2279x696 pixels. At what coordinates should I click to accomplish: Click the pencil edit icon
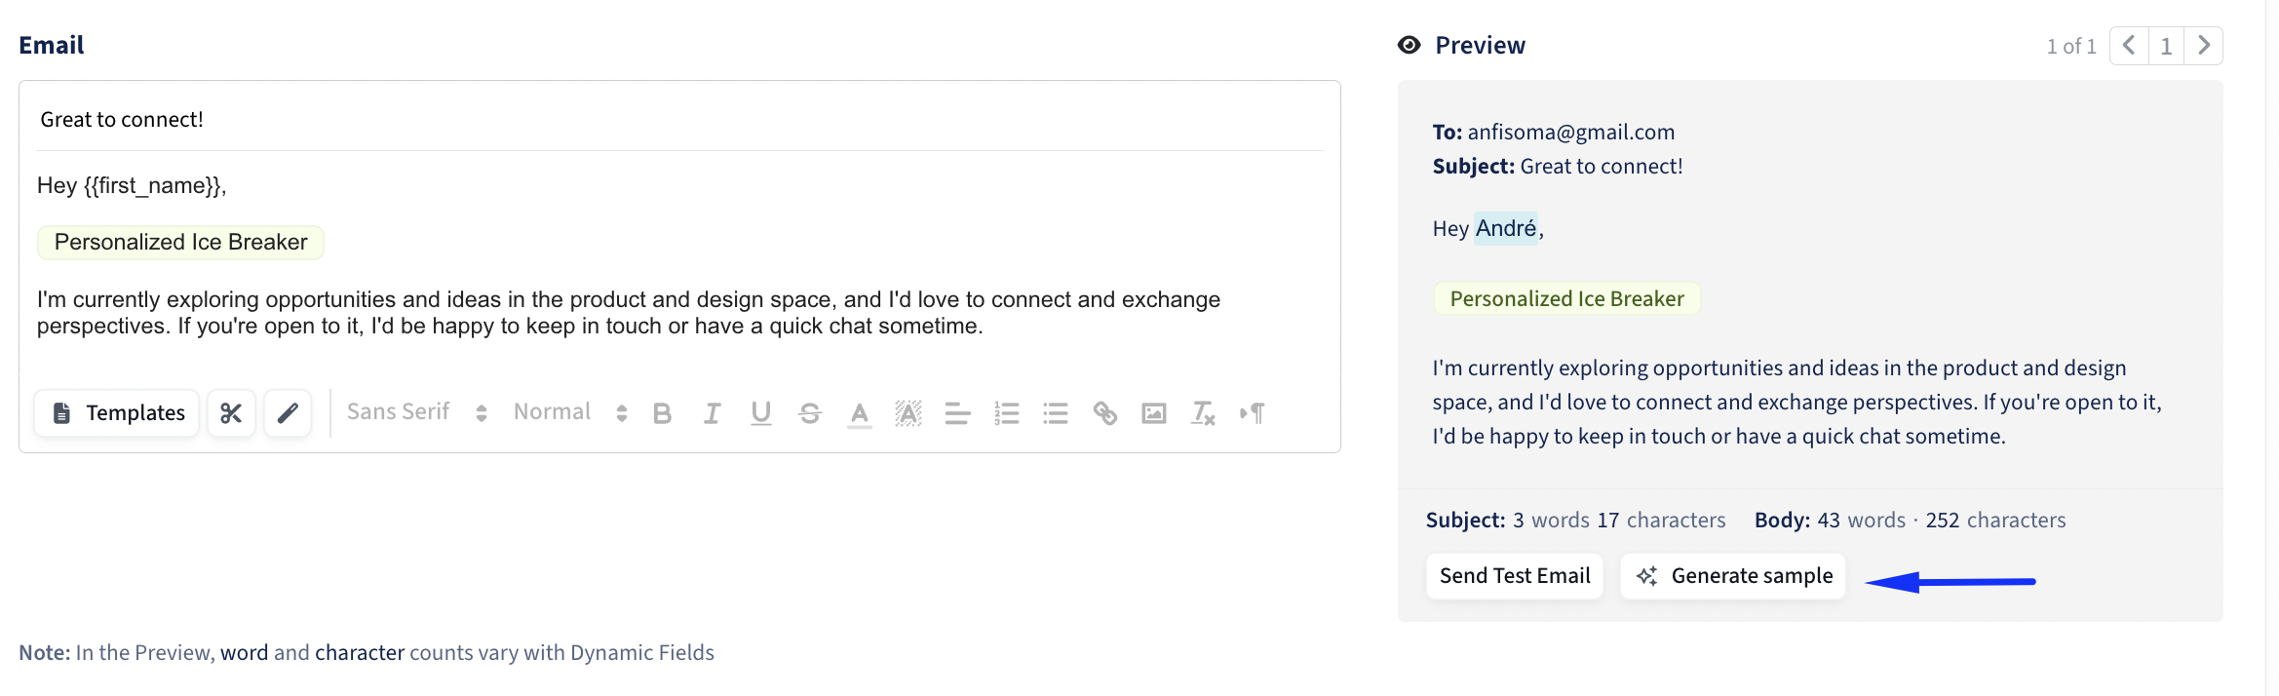tap(288, 413)
